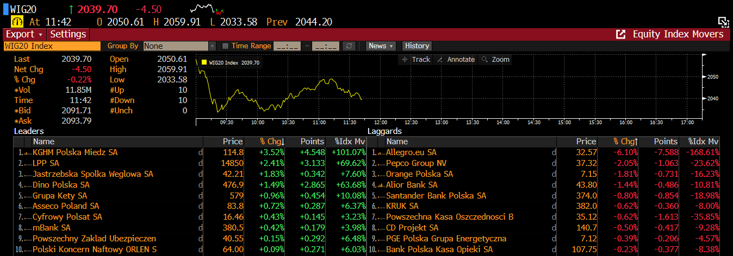Click the -6.10% change for Allegro.eu

coord(625,152)
